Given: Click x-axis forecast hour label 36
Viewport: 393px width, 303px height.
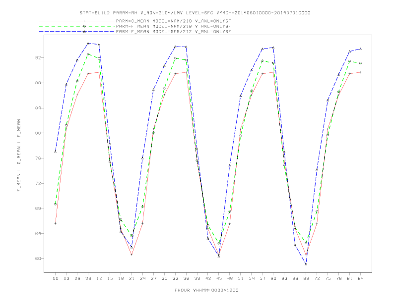Looking at the screenshot, I should coord(186,278).
